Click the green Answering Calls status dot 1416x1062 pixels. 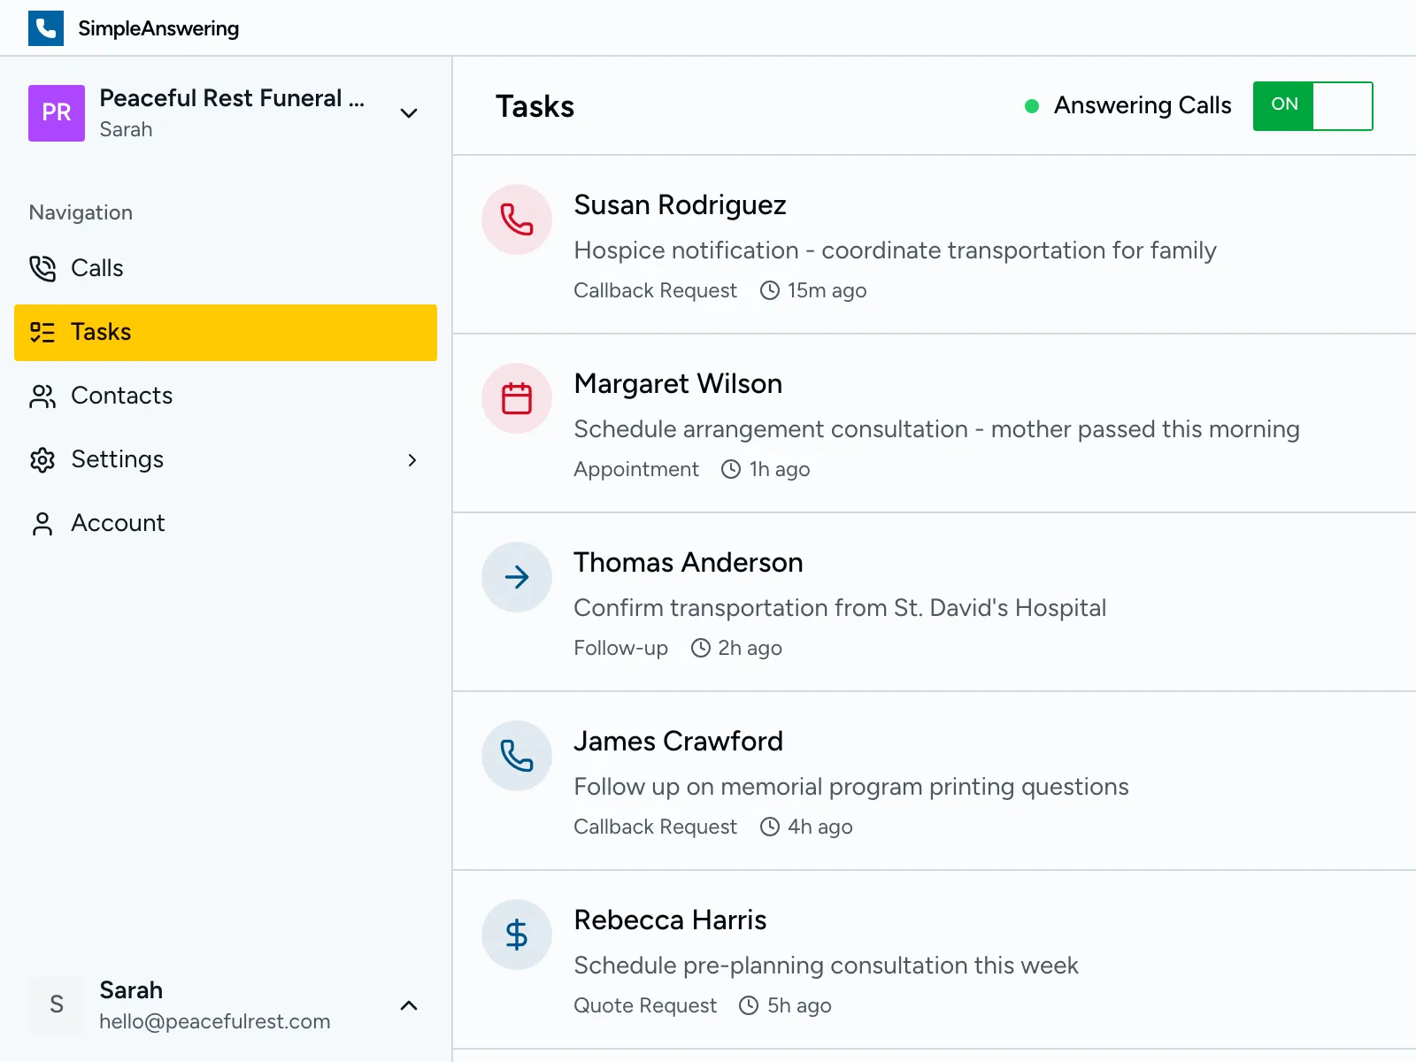click(x=1032, y=105)
